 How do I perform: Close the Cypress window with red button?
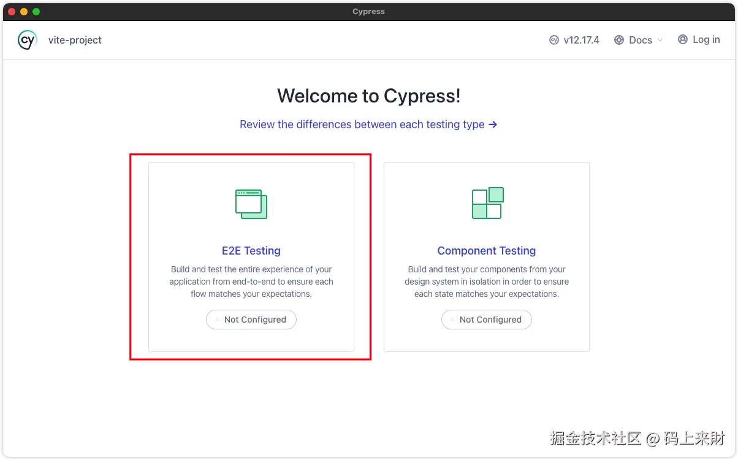click(12, 12)
